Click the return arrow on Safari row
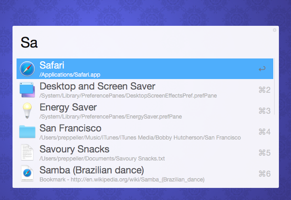Image resolution: width=291 pixels, height=200 pixels. tap(262, 69)
